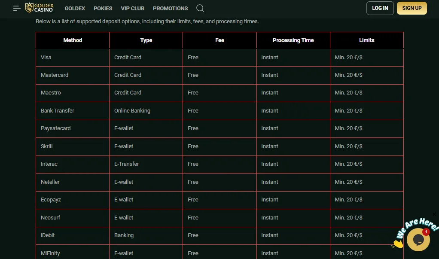The width and height of the screenshot is (439, 259).
Task: Click the supported deposit options intro sentence
Action: [x=147, y=21]
